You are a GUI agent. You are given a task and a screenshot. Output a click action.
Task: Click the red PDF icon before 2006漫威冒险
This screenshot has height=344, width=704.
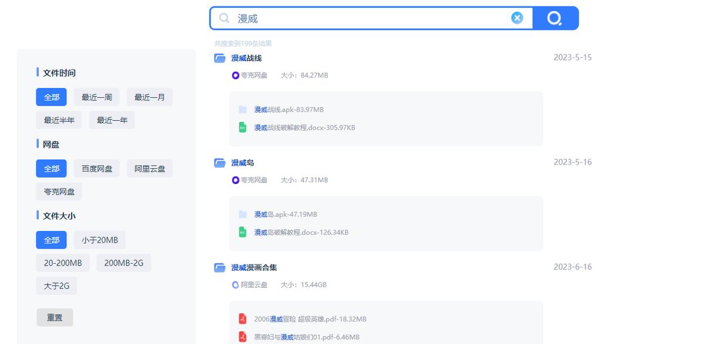242,319
